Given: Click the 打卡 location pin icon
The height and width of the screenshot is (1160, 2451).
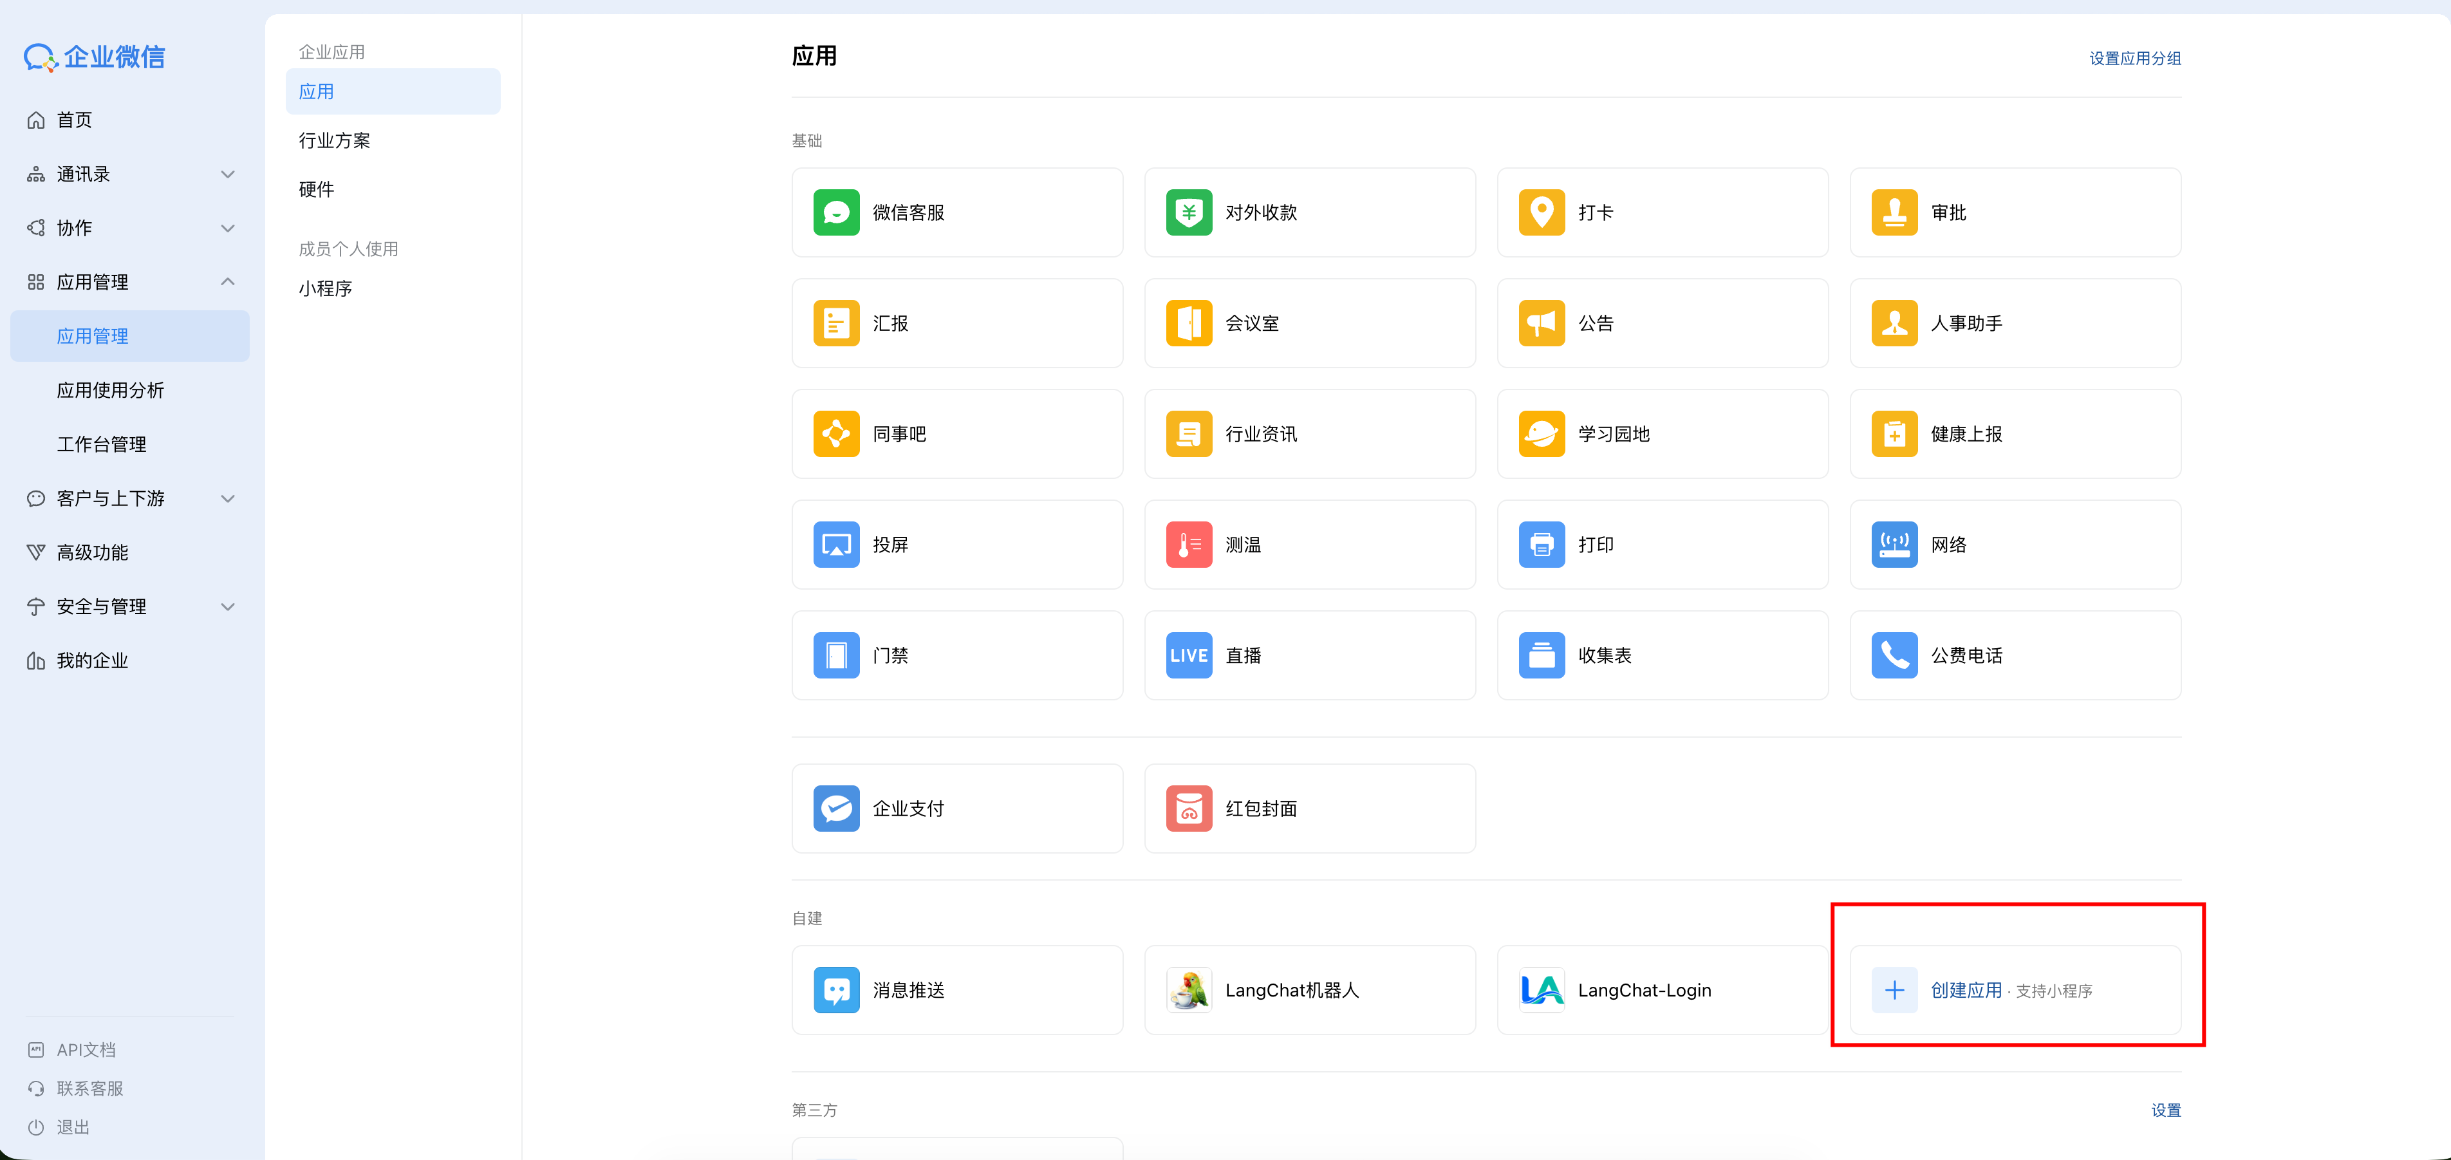Looking at the screenshot, I should (x=1540, y=212).
